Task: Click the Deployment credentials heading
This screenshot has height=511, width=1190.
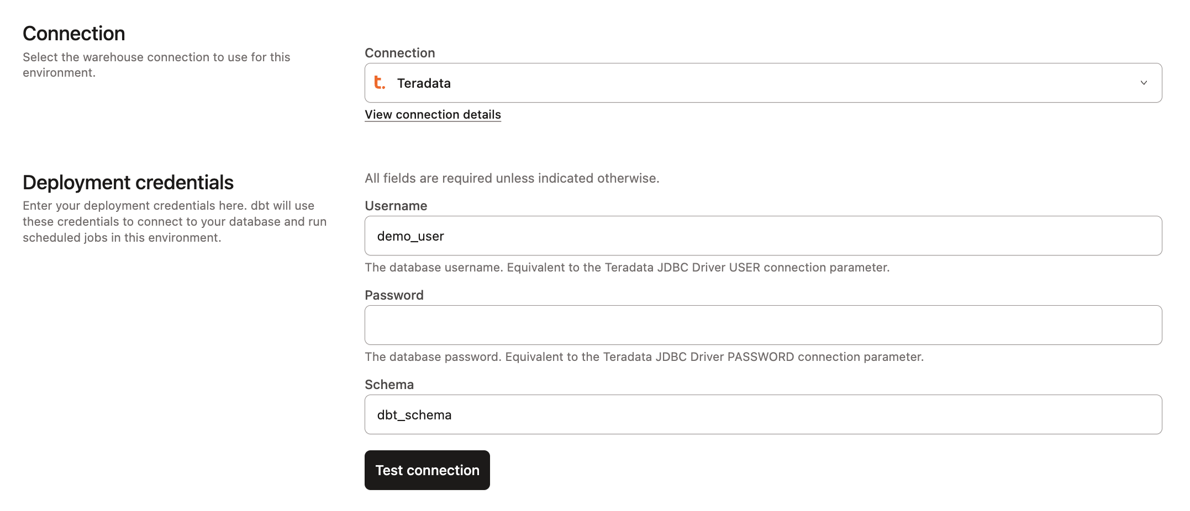Action: click(x=128, y=182)
